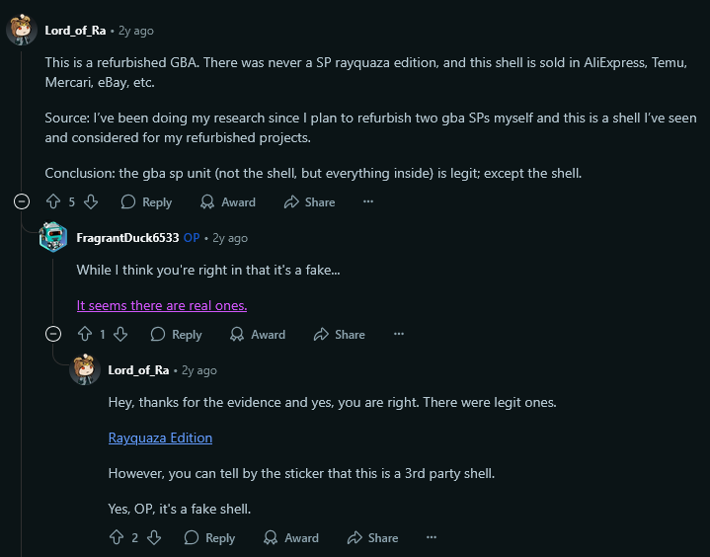Share FragrantDuck6533's comment
This screenshot has height=557, width=710.
[339, 335]
